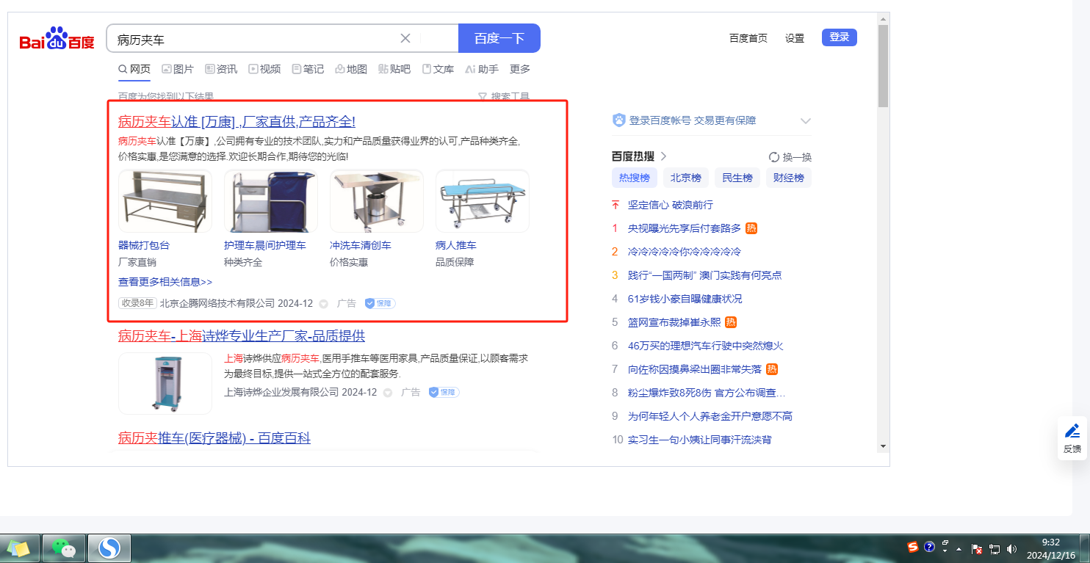Click the Sogou input method tray icon
1090x563 pixels.
pyautogui.click(x=913, y=547)
